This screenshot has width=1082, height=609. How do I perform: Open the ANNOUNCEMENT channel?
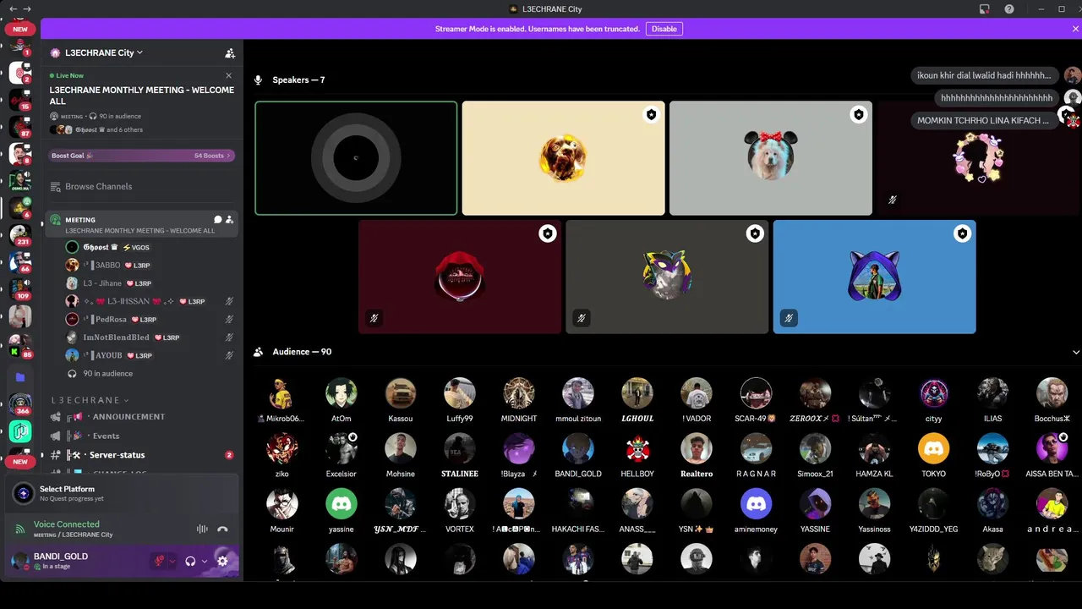tap(128, 417)
